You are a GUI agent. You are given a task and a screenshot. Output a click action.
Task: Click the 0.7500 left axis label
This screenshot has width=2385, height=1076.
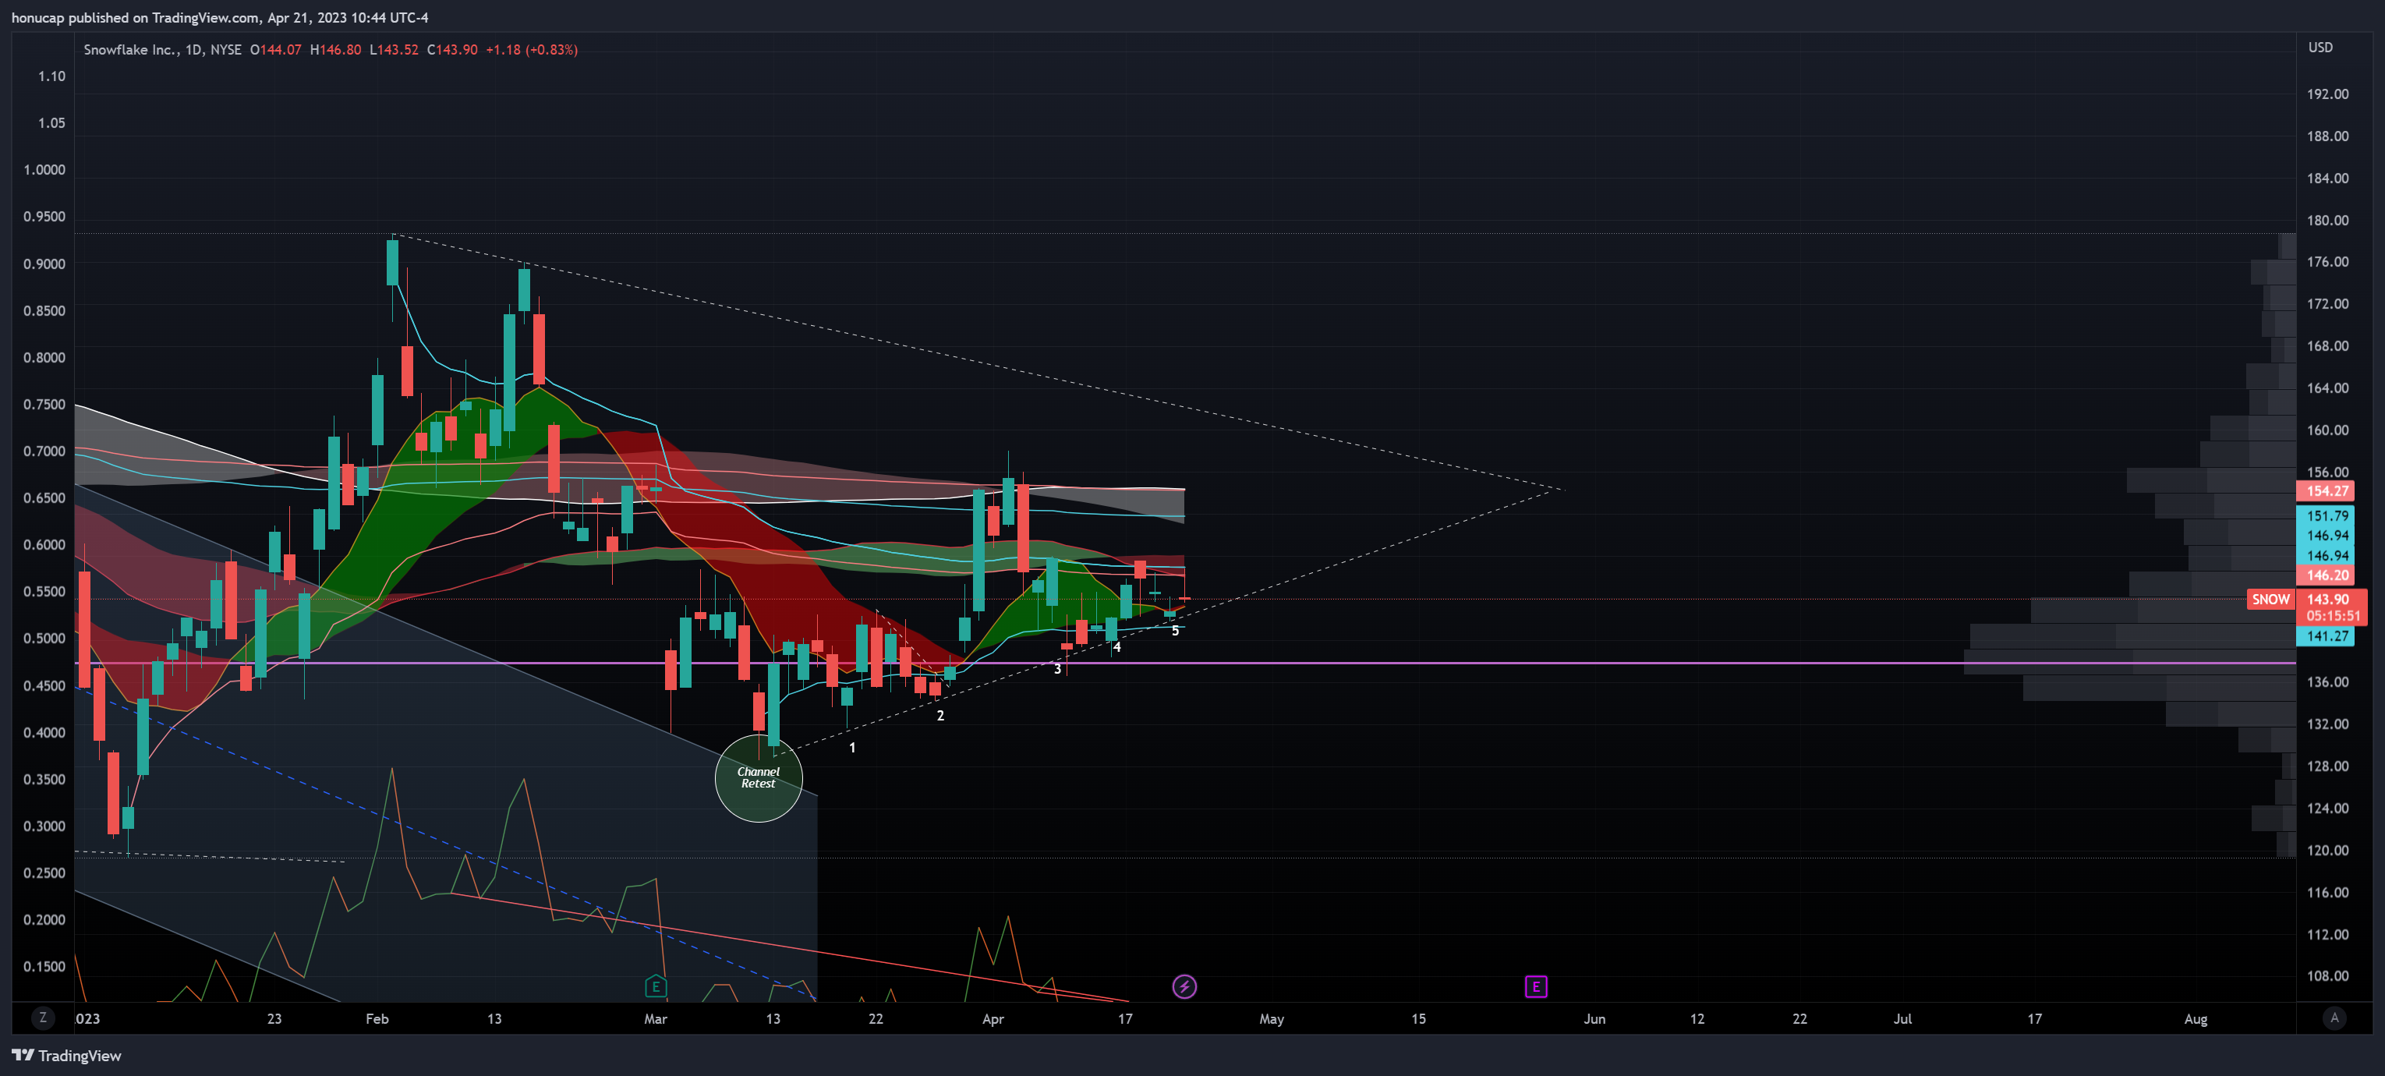tap(44, 404)
